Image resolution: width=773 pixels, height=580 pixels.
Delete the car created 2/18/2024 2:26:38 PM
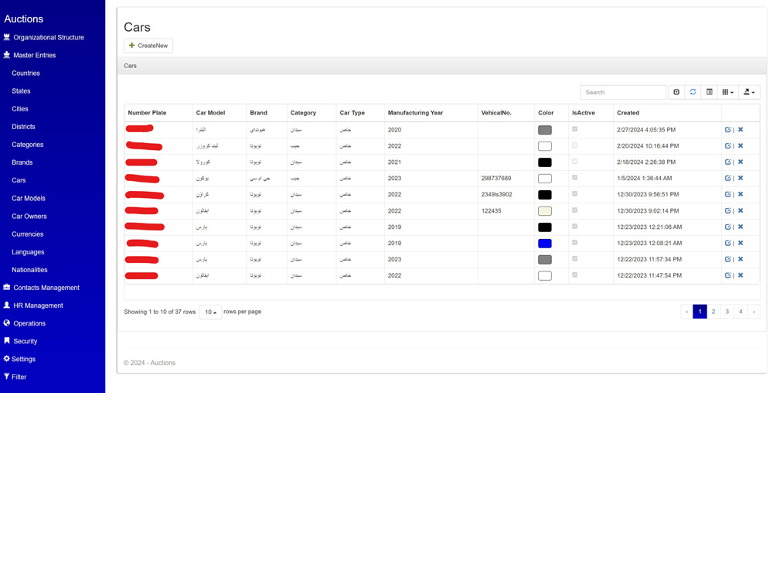[x=741, y=162]
